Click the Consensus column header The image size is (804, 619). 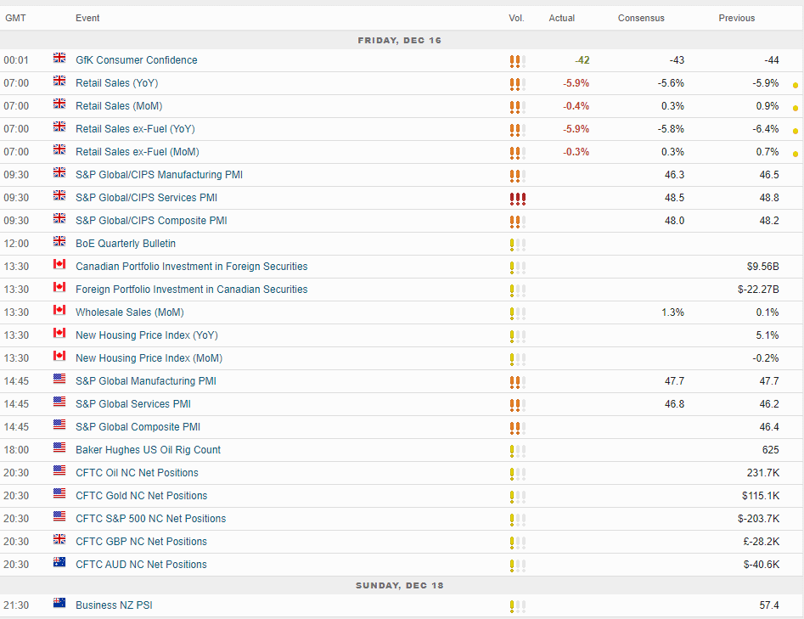[x=641, y=18]
